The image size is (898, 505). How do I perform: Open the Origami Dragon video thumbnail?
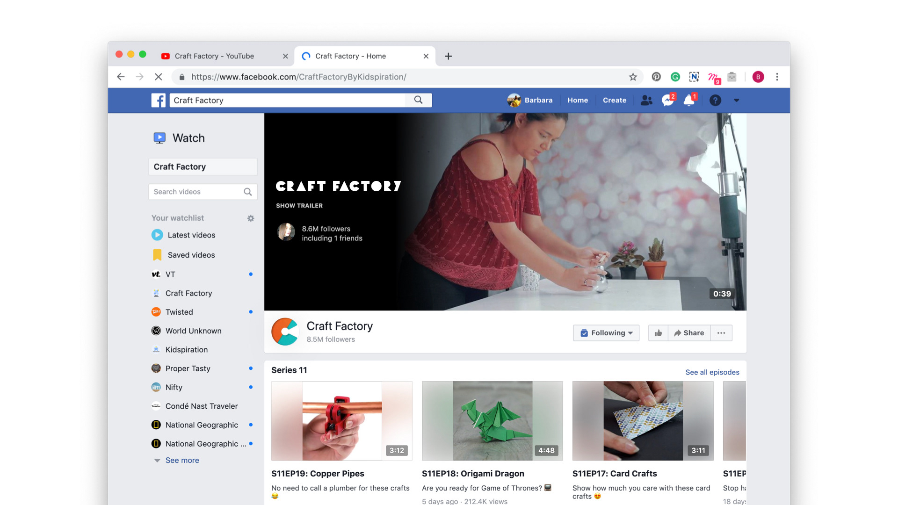coord(492,421)
